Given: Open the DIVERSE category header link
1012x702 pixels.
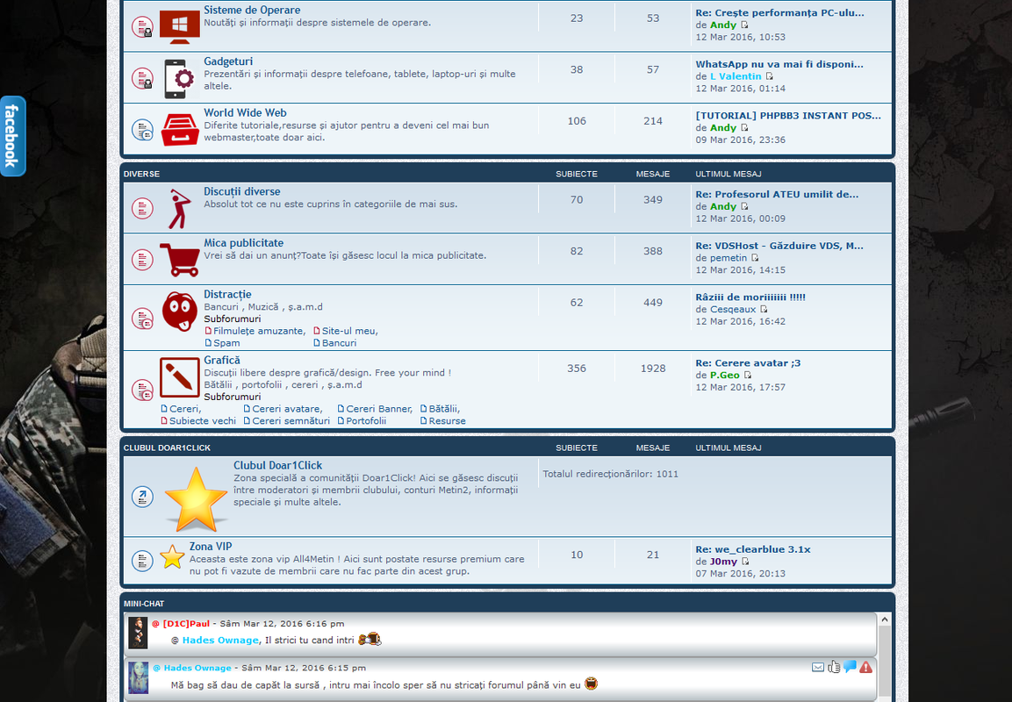Looking at the screenshot, I should (141, 175).
